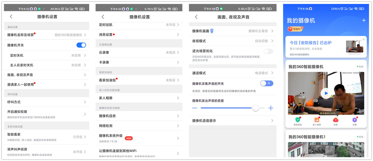Open the 智能看家 shield icon under camera preview

click(298, 120)
